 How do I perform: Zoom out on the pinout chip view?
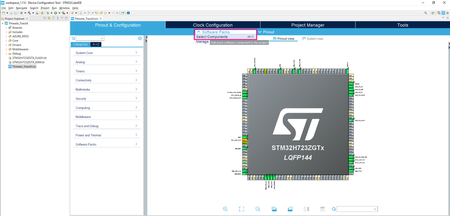(258, 209)
